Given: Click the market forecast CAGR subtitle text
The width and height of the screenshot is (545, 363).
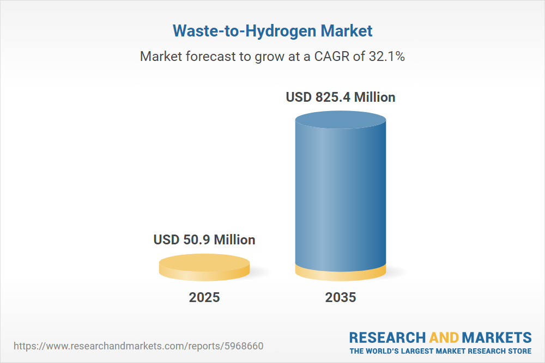Looking at the screenshot, I should pos(272,56).
